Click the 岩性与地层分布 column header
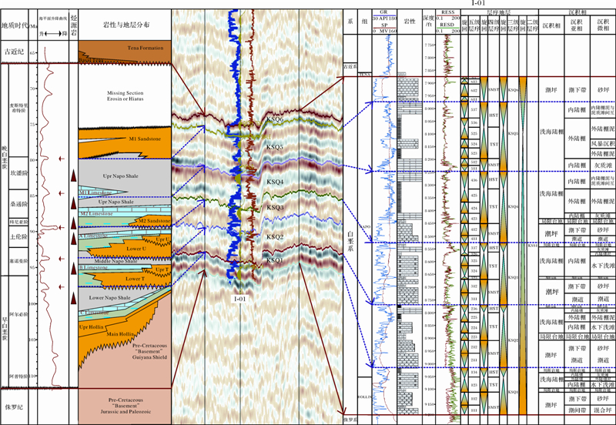 click(122, 25)
